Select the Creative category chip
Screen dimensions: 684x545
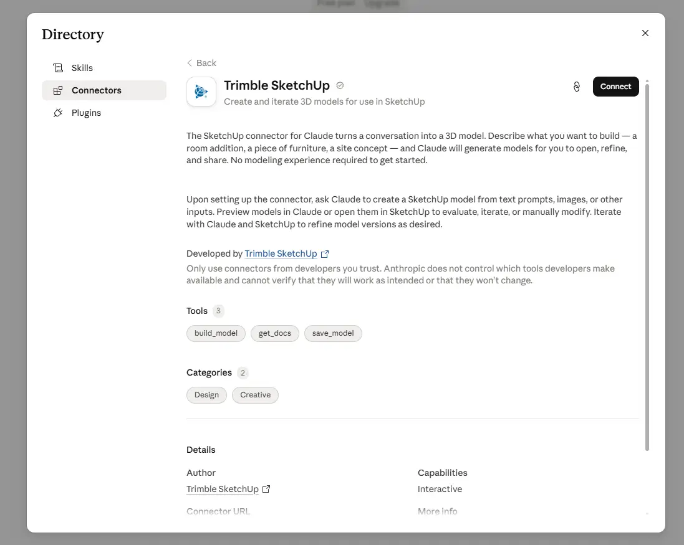(255, 395)
